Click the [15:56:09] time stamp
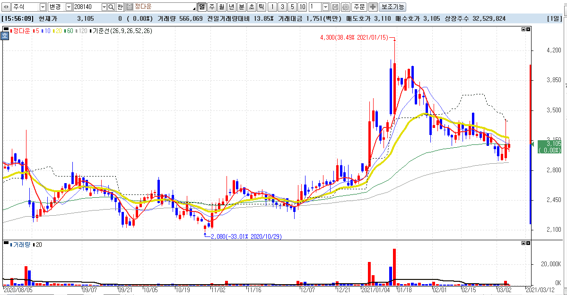The image size is (567, 295). point(17,18)
